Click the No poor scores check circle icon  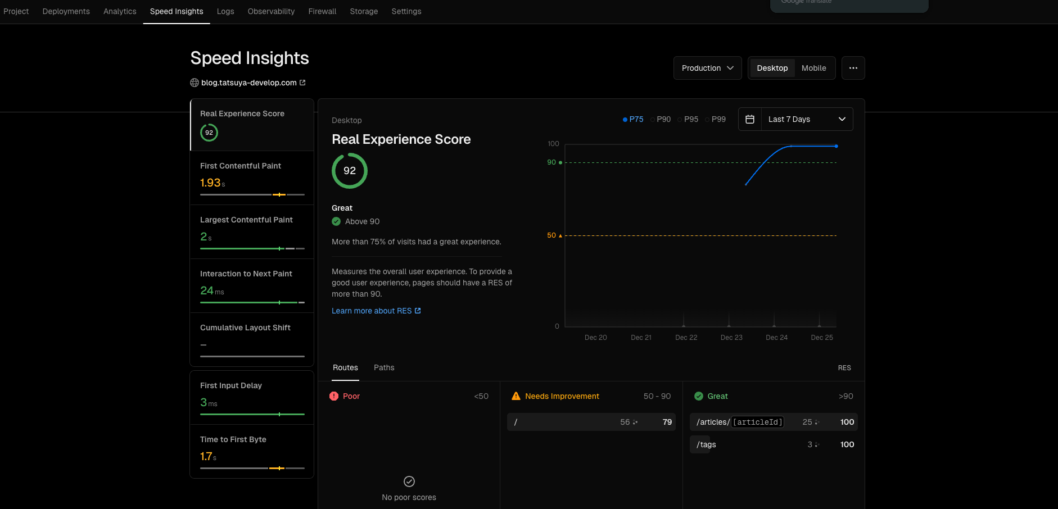point(409,481)
